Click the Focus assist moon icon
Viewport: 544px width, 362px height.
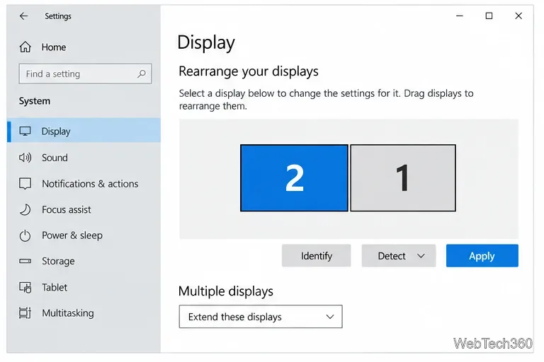pos(25,209)
